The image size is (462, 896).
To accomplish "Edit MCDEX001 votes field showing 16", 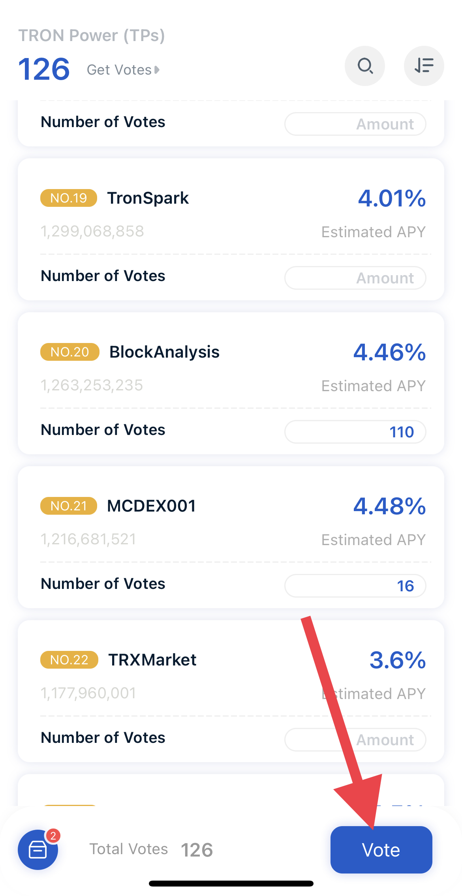I will coord(355,586).
